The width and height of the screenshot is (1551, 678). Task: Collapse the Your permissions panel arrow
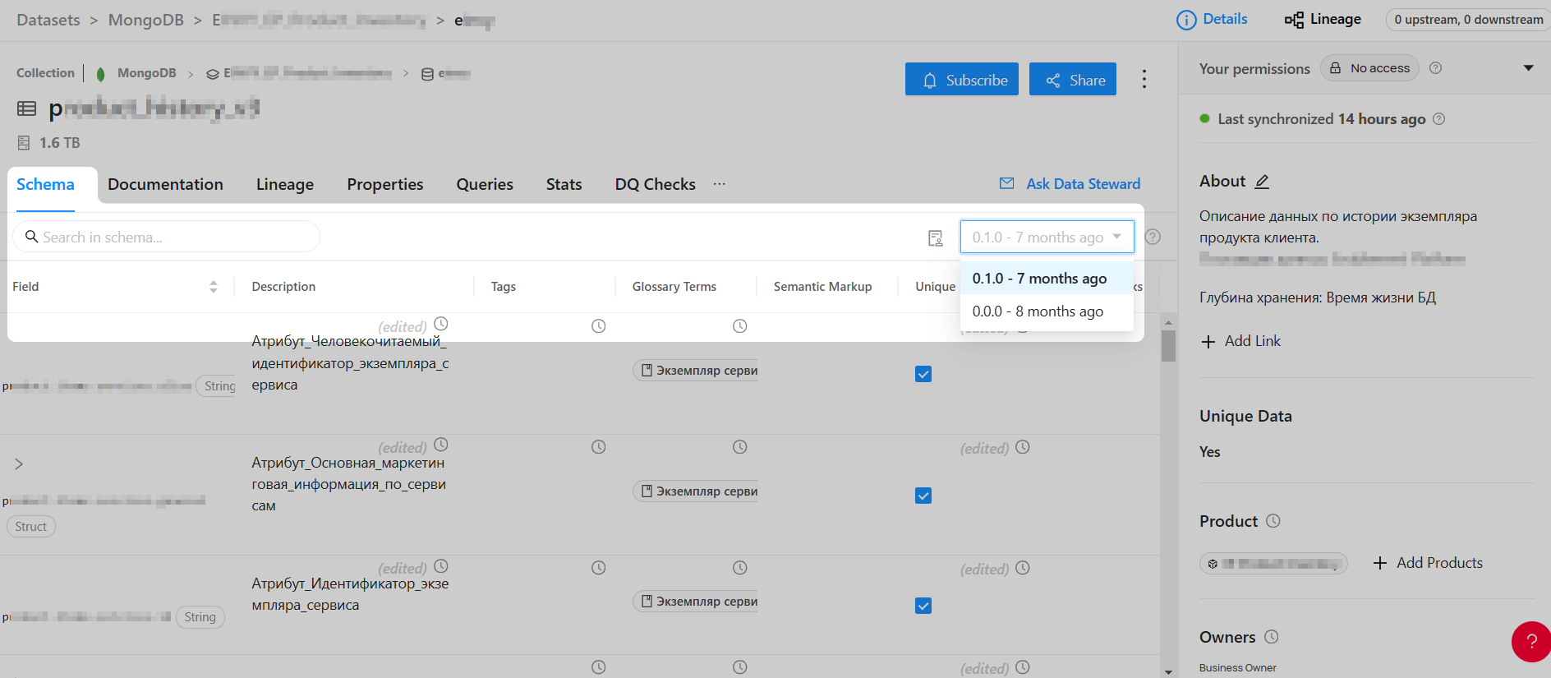pyautogui.click(x=1528, y=68)
